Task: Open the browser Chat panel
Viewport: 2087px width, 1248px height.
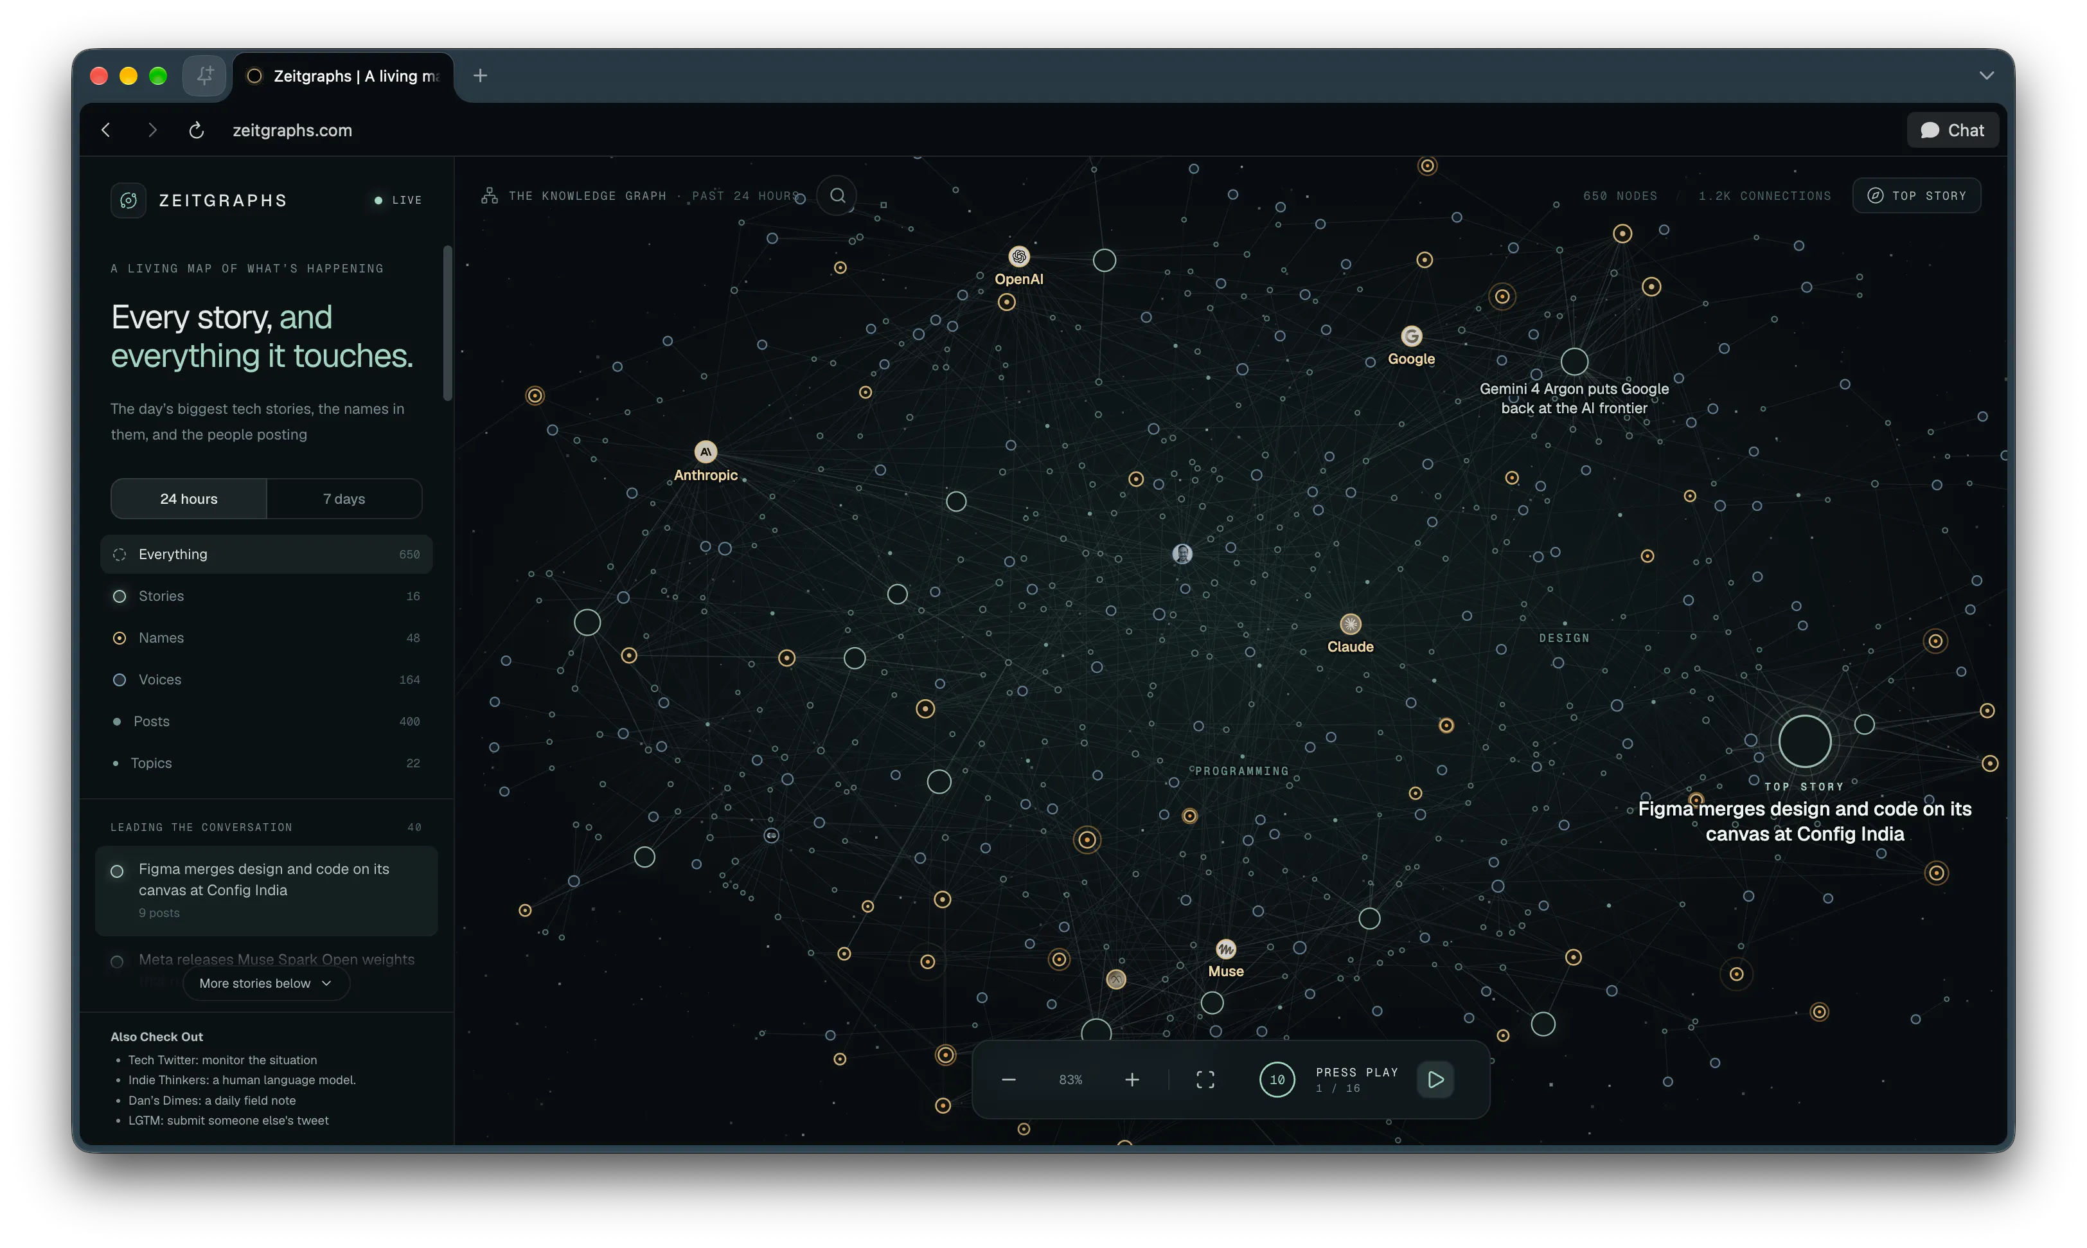Action: click(x=1951, y=130)
